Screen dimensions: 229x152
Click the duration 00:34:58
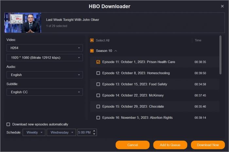tap(200, 84)
